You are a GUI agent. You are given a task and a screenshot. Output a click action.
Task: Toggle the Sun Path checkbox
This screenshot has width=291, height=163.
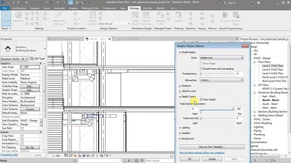(22, 128)
